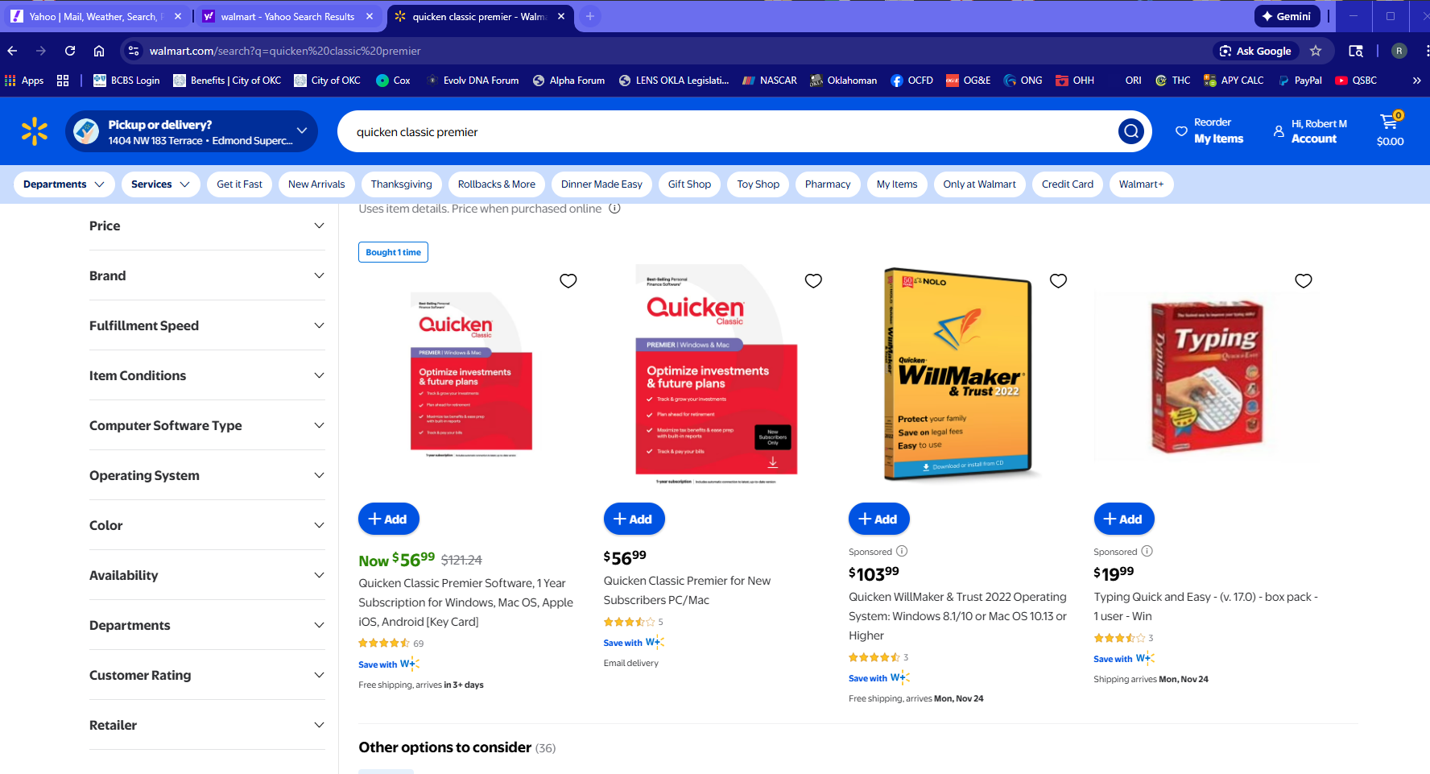Open the Cox bookmark
Image resolution: width=1430 pixels, height=774 pixels.
393,81
